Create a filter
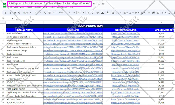The image size is (175, 105). click(163, 13)
